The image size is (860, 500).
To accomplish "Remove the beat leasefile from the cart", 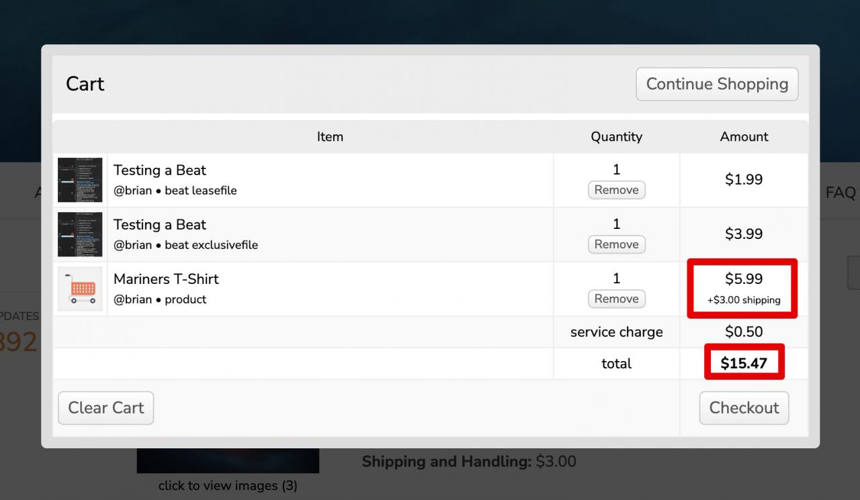I will click(x=616, y=190).
